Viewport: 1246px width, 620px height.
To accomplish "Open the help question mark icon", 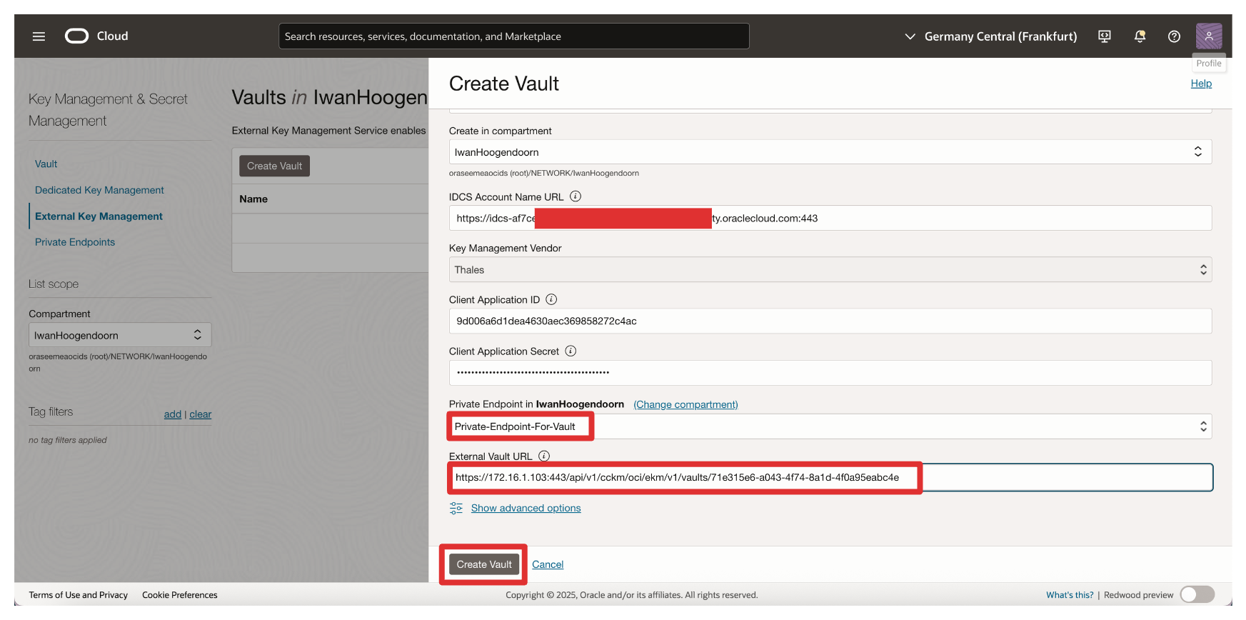I will click(x=1174, y=36).
